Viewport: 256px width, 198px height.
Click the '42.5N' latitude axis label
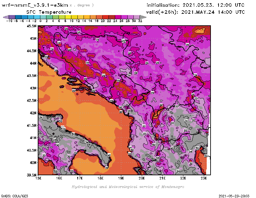point(31,101)
